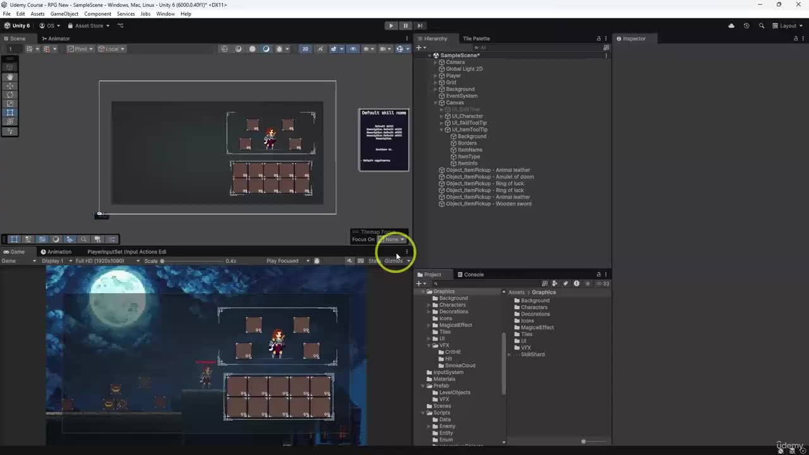
Task: Select EventSystem in Hierarchy
Action: pos(461,96)
